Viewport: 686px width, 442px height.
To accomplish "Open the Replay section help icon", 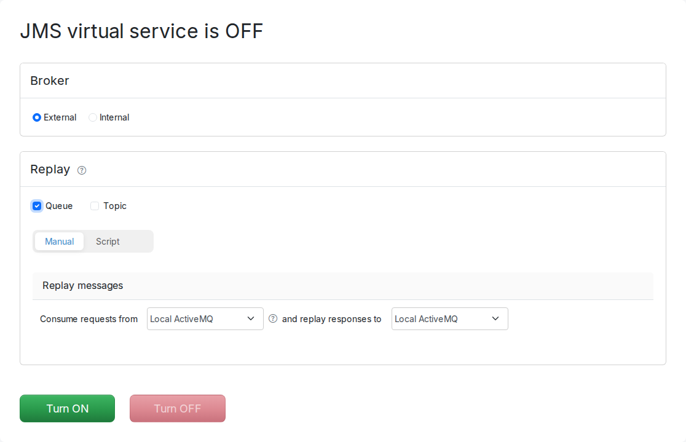I will (x=82, y=170).
